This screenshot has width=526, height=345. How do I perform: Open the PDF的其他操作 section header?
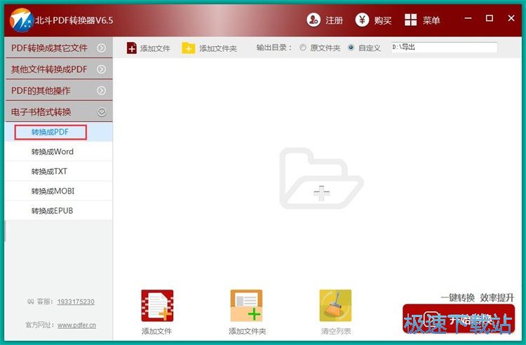(59, 90)
